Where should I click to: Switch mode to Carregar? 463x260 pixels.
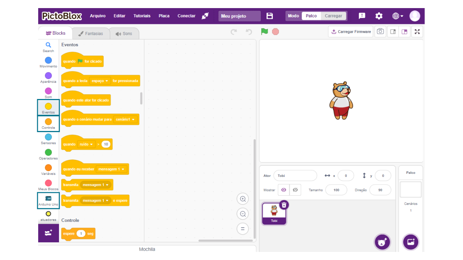[333, 16]
